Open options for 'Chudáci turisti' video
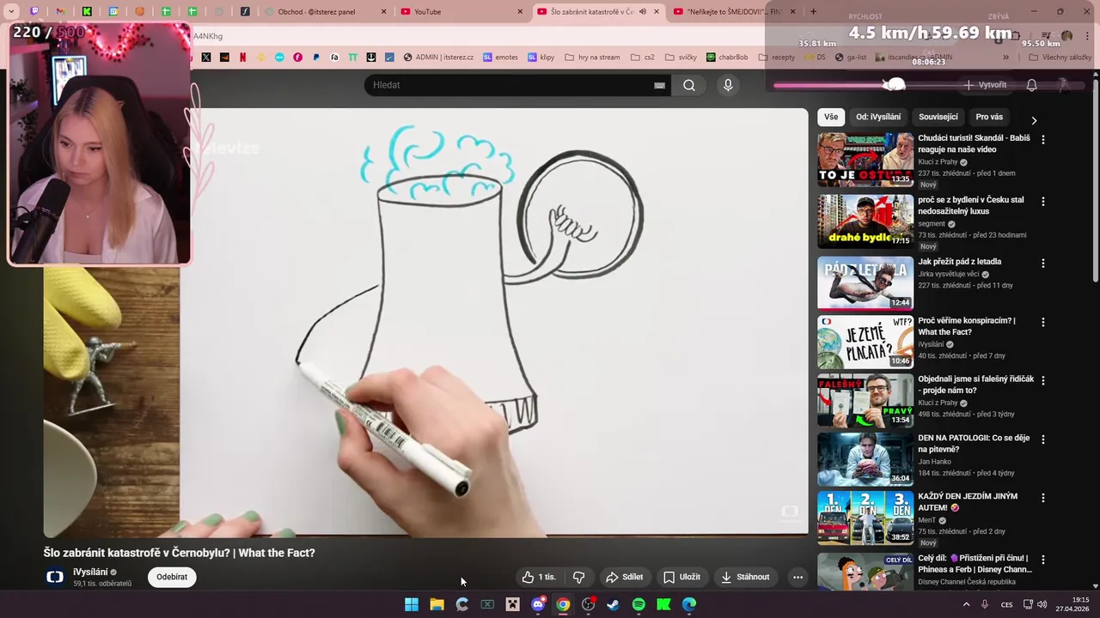Image resolution: width=1100 pixels, height=618 pixels. click(1043, 139)
